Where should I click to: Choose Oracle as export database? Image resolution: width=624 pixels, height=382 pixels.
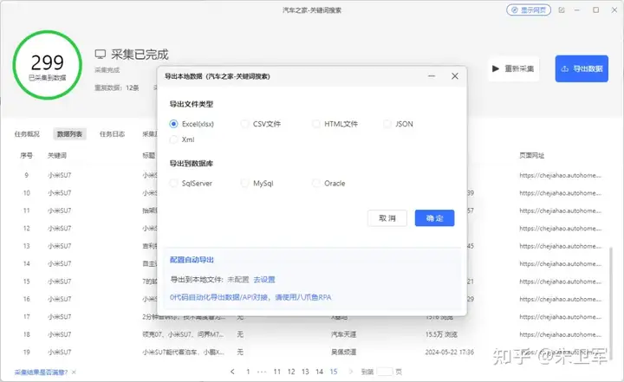click(x=328, y=183)
